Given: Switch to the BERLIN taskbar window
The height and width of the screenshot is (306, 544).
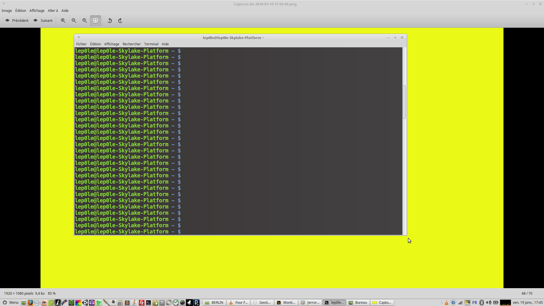Looking at the screenshot, I should (x=214, y=303).
